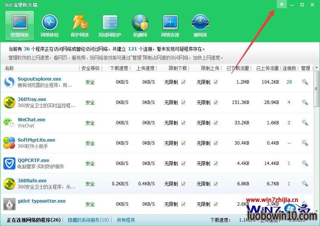Viewport: 320px width, 226px height.
Task: Click the scrollbar up arrow
Action: click(x=316, y=67)
